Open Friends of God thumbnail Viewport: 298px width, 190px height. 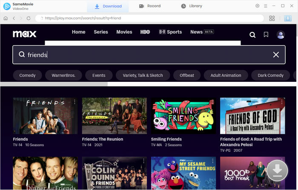252,116
